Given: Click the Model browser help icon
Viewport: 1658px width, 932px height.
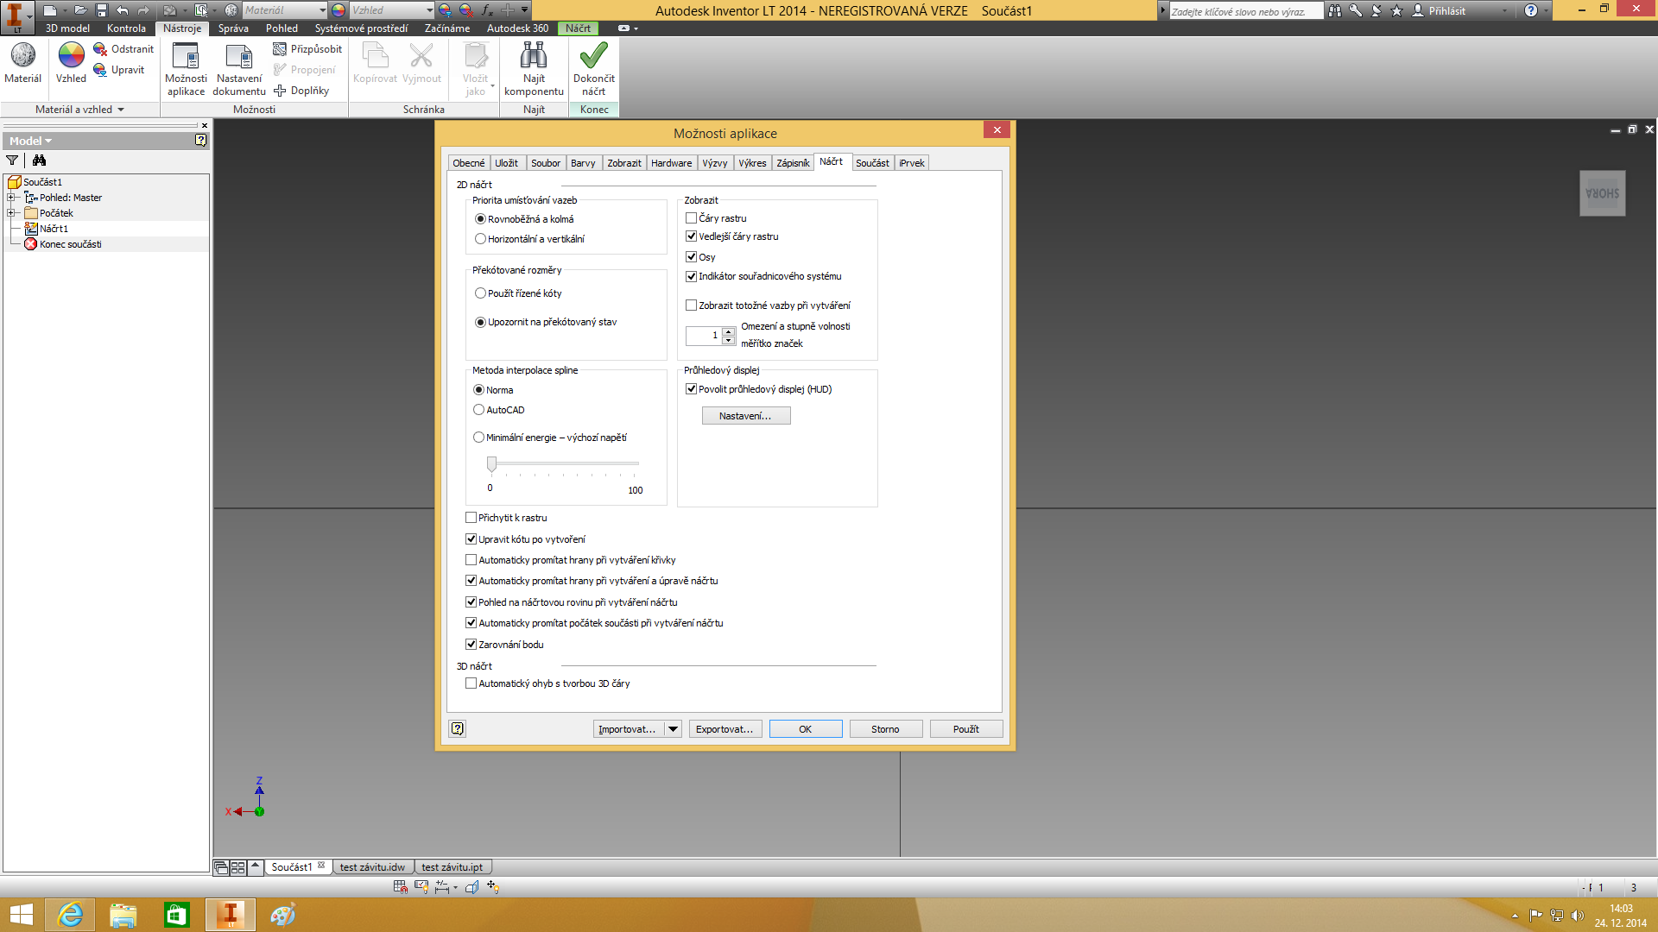Looking at the screenshot, I should pyautogui.click(x=200, y=141).
